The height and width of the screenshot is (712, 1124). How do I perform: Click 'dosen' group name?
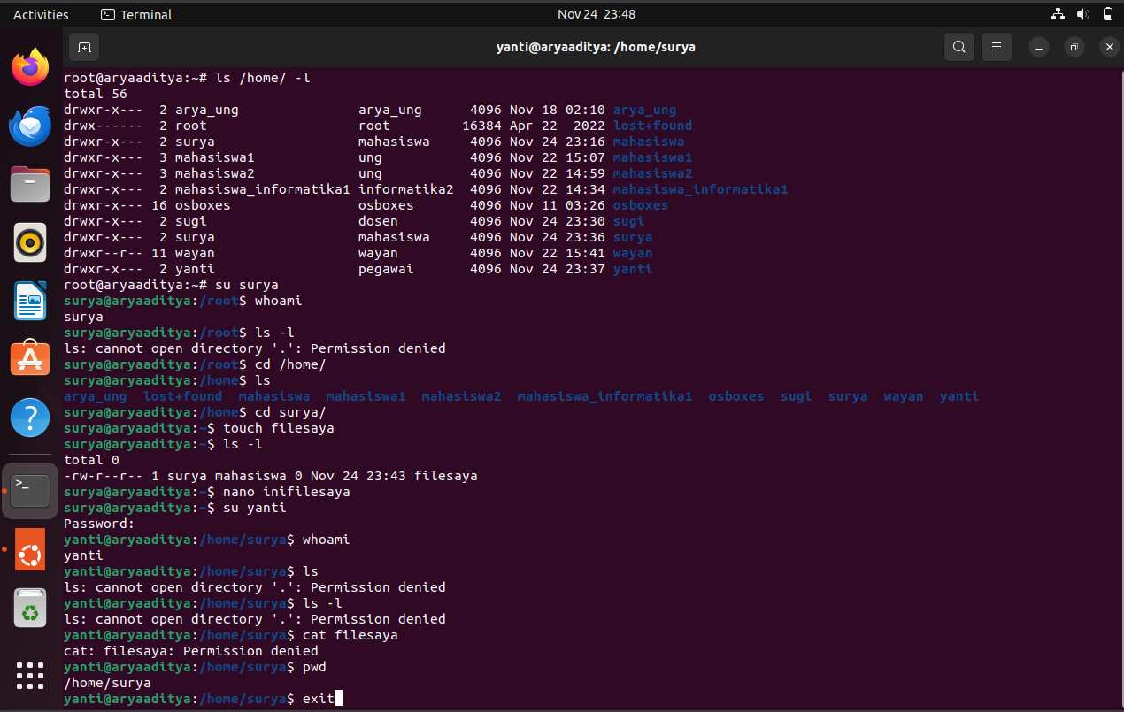click(378, 221)
